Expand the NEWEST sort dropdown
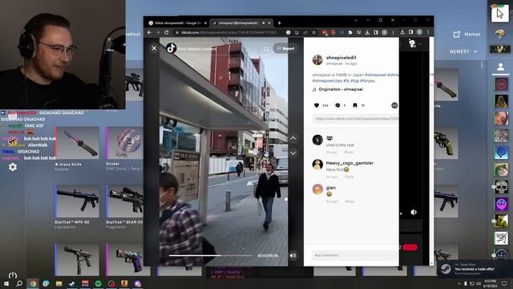Image resolution: width=513 pixels, height=289 pixels. 463,51
